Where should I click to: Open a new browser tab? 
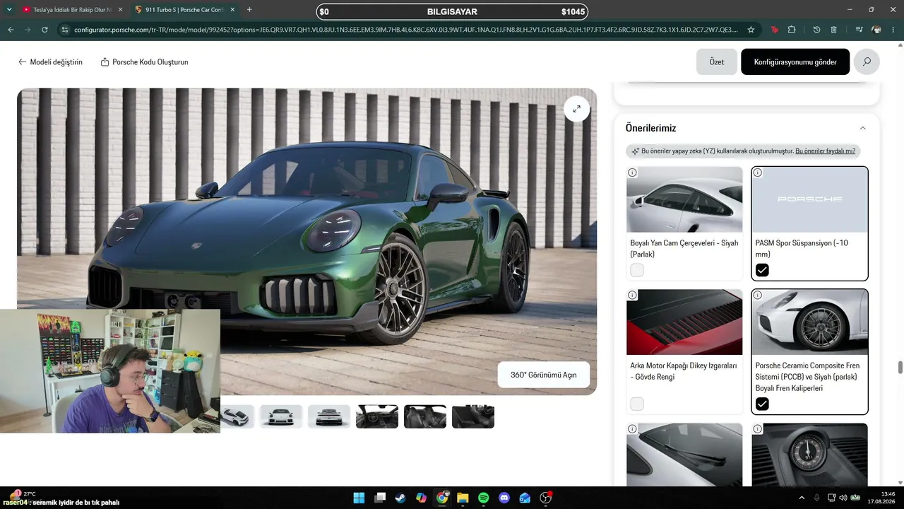(x=249, y=10)
